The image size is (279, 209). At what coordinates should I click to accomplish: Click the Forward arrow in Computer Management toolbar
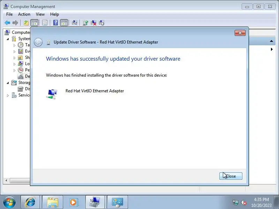click(x=15, y=23)
